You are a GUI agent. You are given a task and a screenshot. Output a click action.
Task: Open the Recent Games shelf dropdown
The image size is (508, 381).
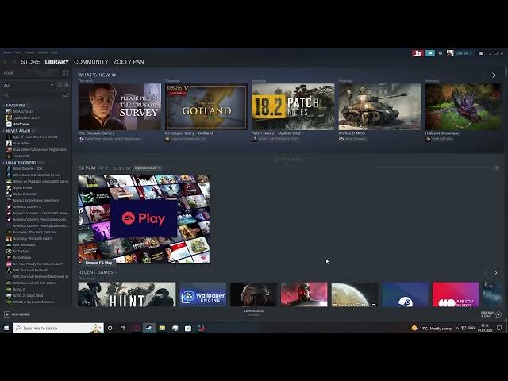coord(98,272)
